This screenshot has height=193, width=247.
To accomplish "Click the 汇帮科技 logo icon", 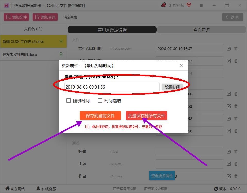I will click(164, 5).
